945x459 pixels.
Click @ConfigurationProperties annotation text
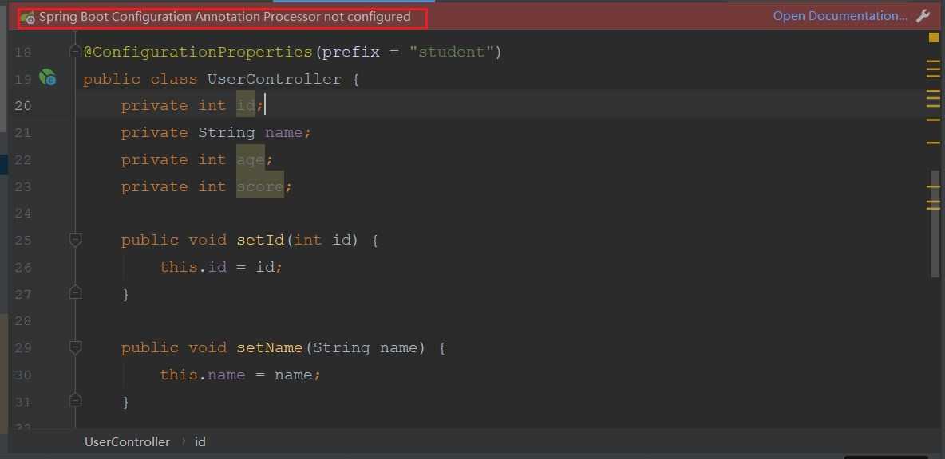(198, 53)
